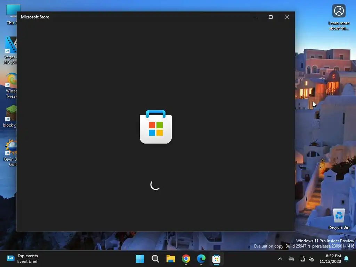Open the Windows Start menu
The image size is (356, 267).
[140, 259]
